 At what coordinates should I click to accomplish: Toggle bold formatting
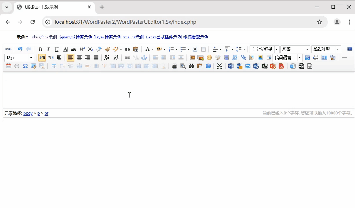[x=40, y=49]
